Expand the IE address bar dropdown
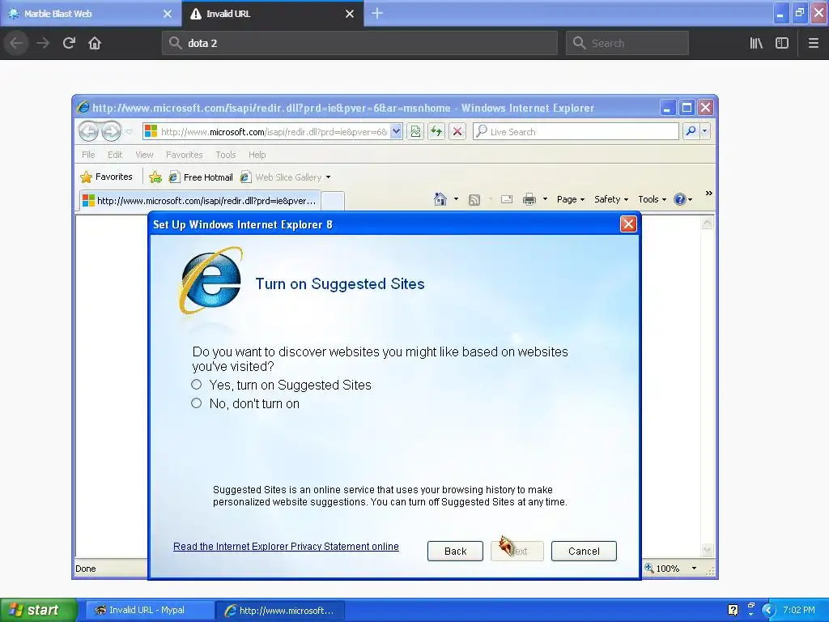 coord(396,132)
